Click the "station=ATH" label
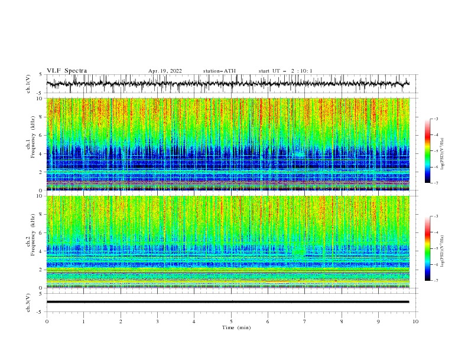This screenshot has height=361, width=468. [x=219, y=71]
